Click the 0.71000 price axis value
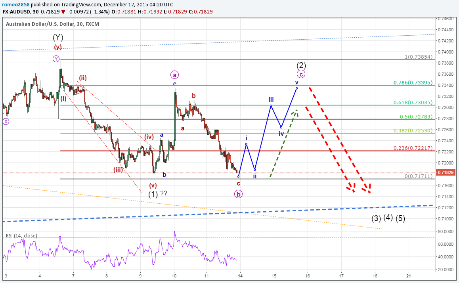The height and width of the screenshot is (283, 459). [446, 219]
